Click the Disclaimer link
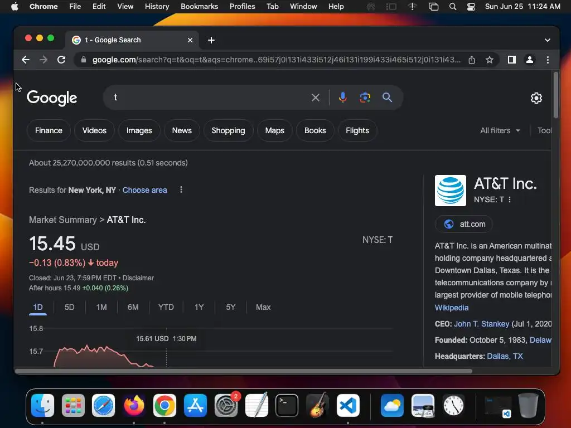 click(138, 278)
